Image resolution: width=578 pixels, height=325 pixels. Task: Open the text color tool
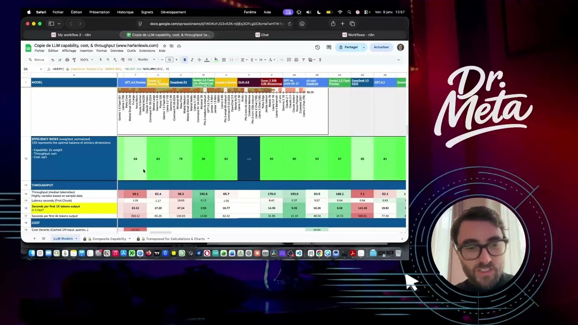coord(206,60)
